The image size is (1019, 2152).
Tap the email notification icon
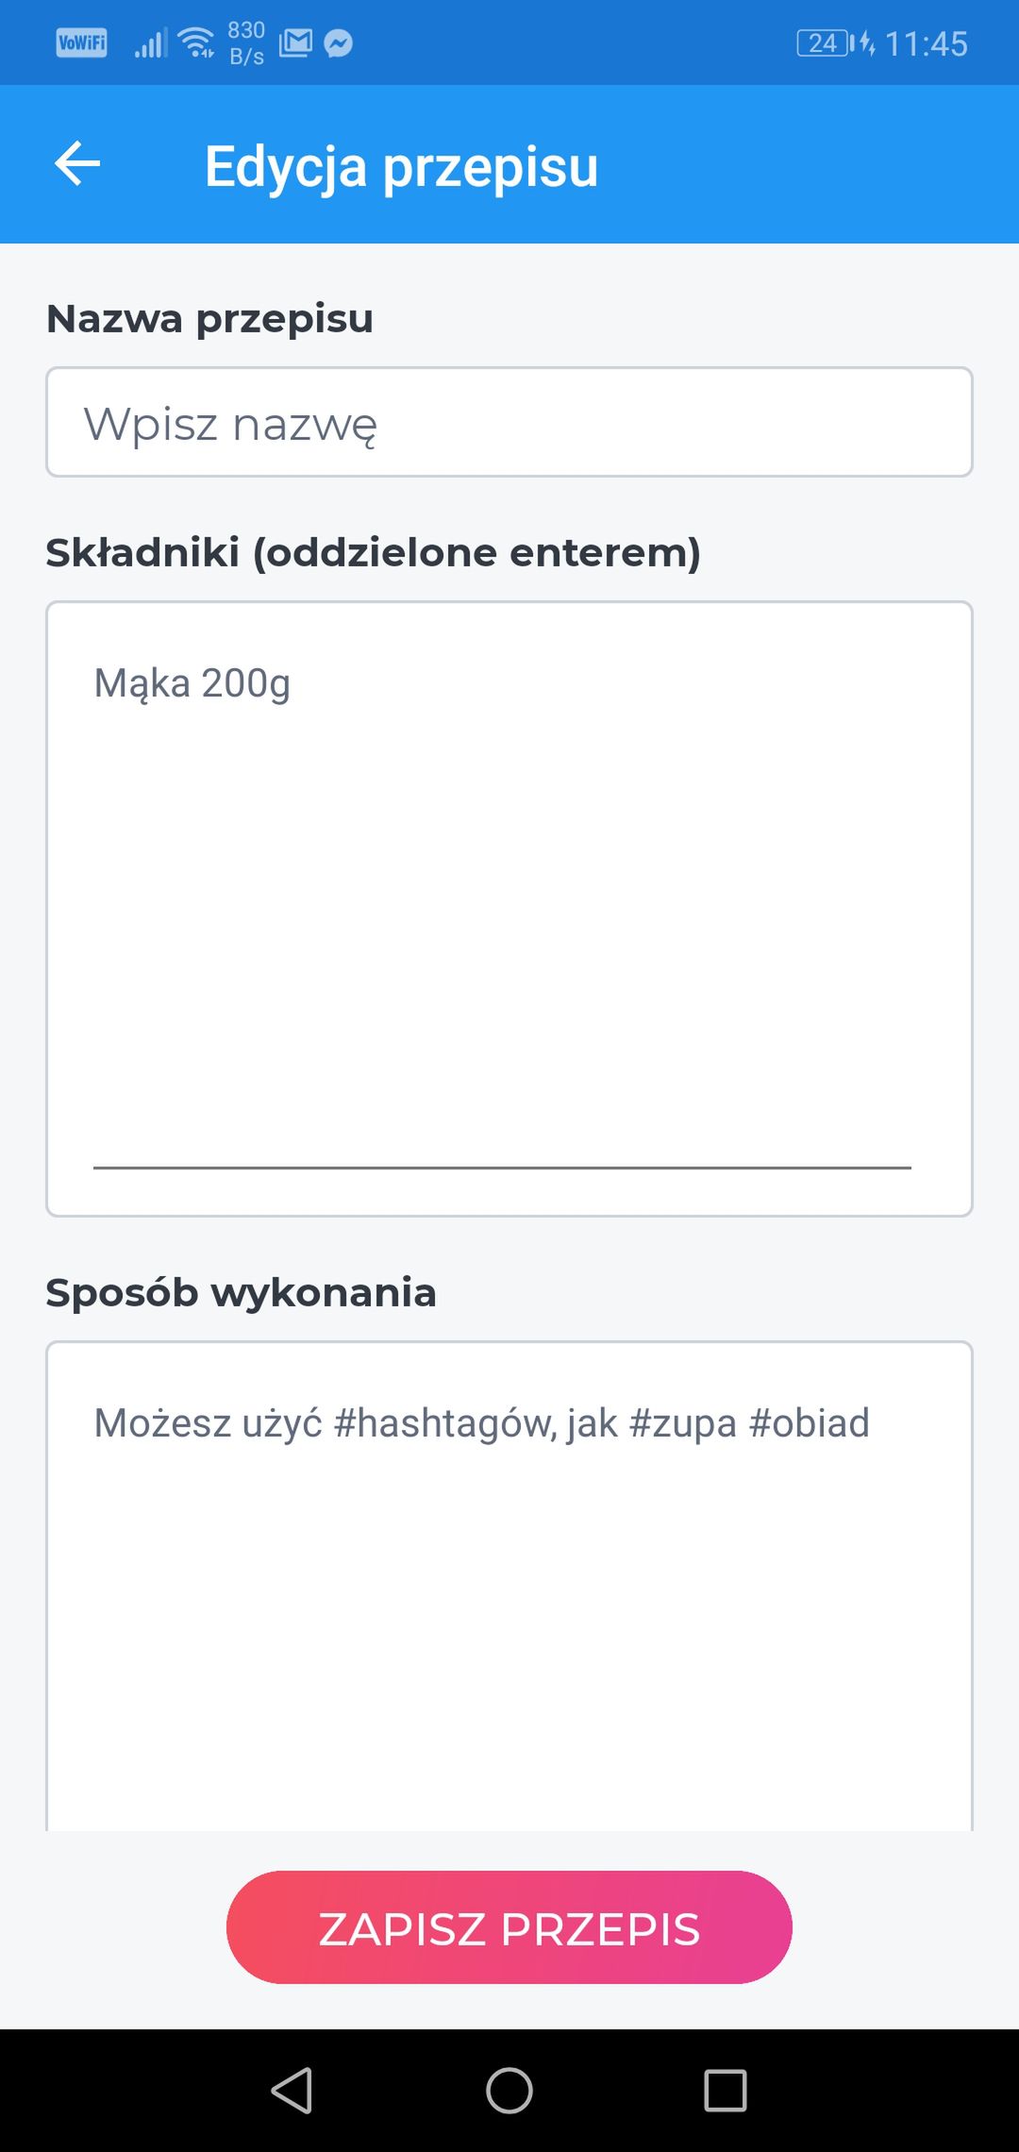click(x=295, y=42)
